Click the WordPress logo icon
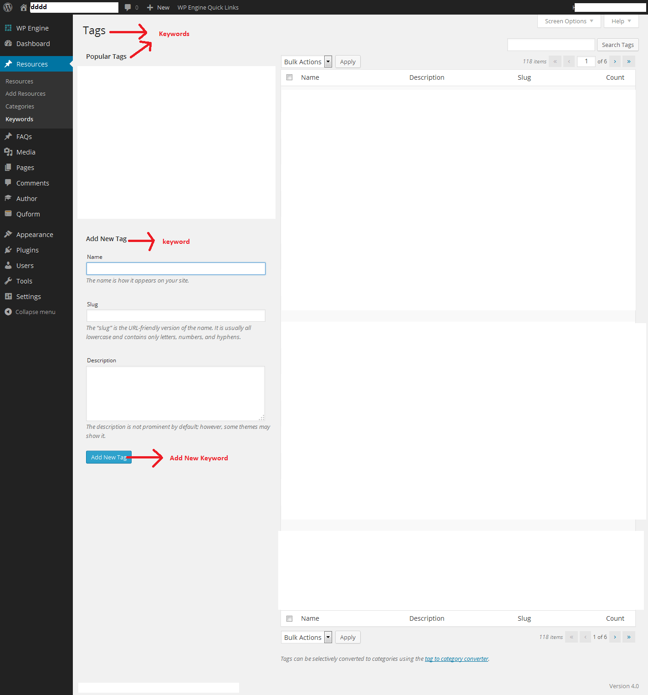Image resolution: width=648 pixels, height=695 pixels. click(8, 7)
